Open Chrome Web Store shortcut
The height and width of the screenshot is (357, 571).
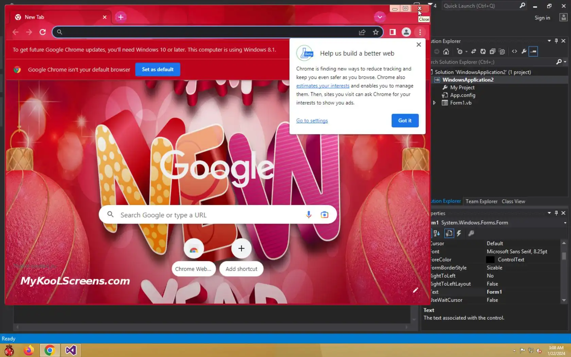click(193, 257)
